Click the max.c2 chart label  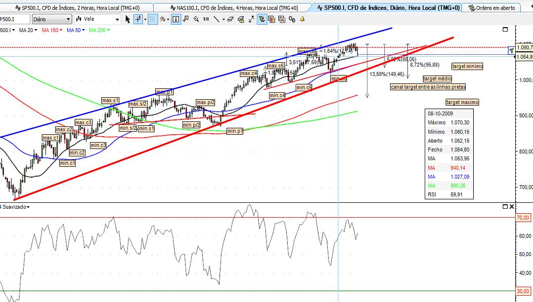click(64, 130)
